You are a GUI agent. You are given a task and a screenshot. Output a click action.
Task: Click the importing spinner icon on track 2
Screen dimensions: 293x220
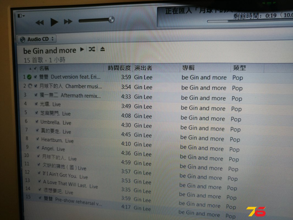(30, 86)
